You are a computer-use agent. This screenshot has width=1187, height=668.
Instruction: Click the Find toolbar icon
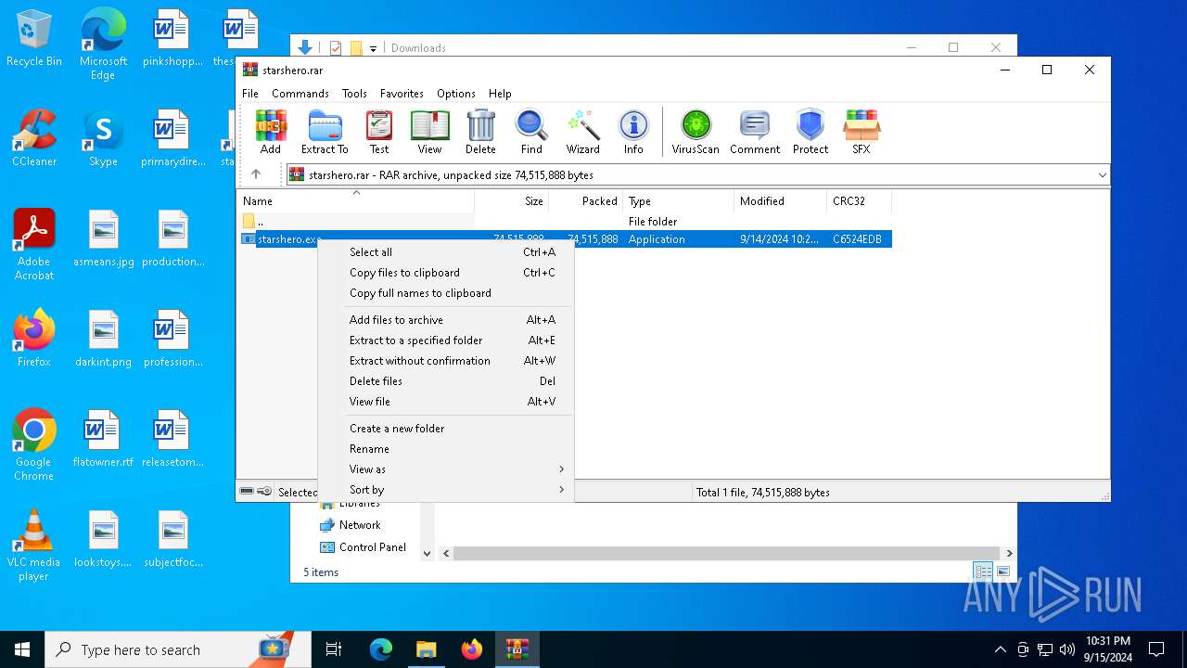coord(531,132)
